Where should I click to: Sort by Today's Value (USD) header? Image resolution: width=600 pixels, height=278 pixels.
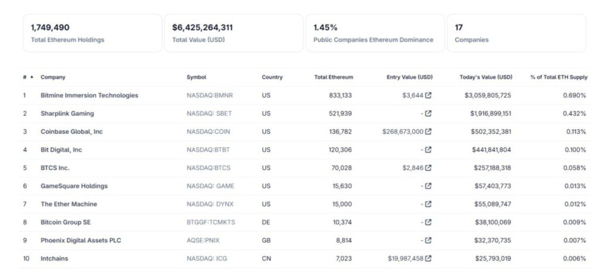[486, 77]
